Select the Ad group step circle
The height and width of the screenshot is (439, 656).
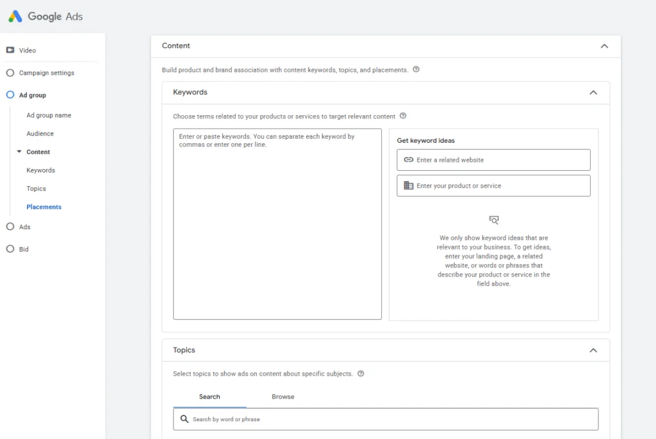point(10,95)
